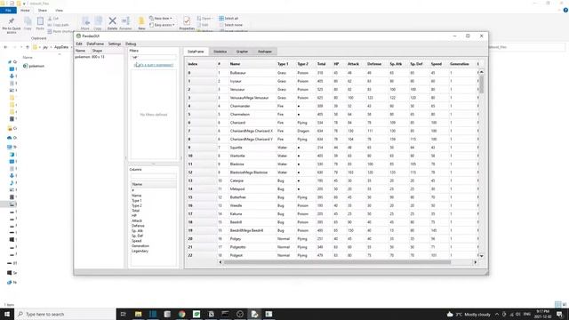Select 'Sp. Atk' in the columns list
The image size is (569, 320).
[137, 231]
